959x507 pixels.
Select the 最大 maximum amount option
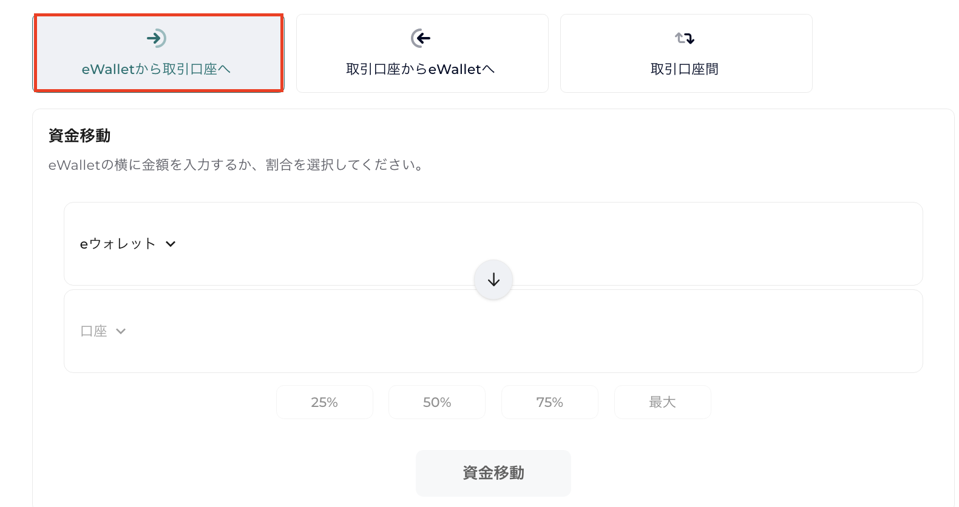coord(662,402)
